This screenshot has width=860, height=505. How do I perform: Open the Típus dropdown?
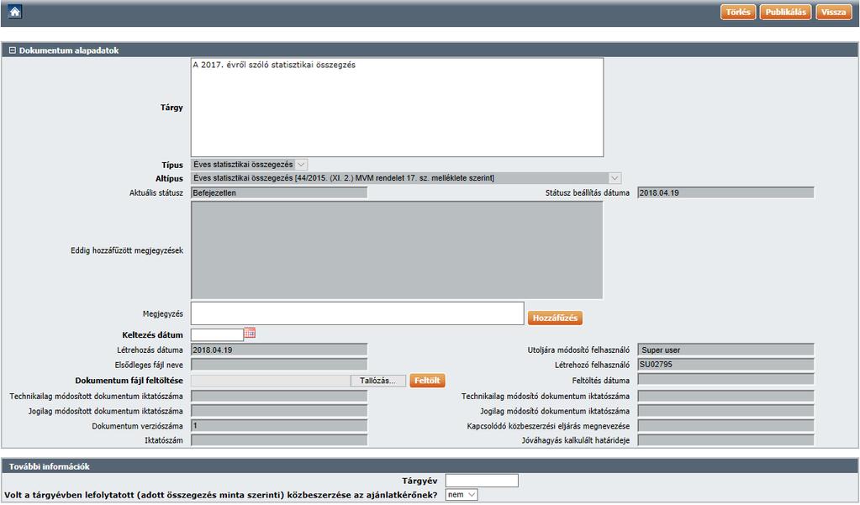[249, 165]
